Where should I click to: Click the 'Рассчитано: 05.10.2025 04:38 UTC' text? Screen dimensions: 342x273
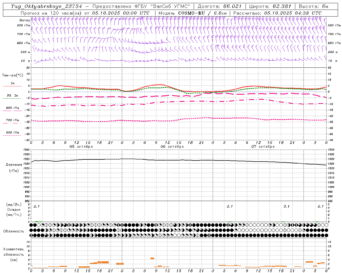277,13
